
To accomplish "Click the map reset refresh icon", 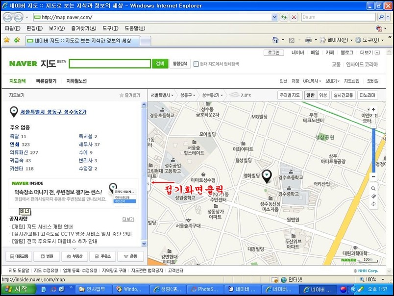I will coord(373,204).
